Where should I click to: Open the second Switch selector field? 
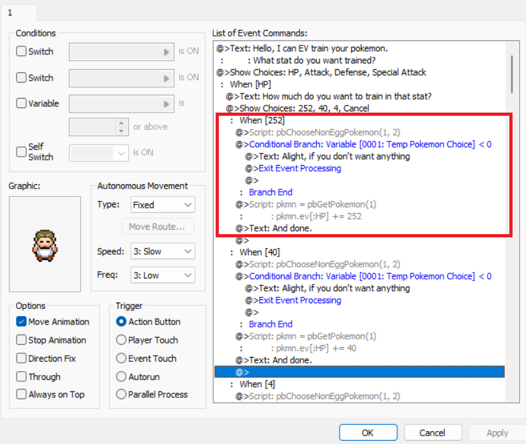tap(122, 78)
